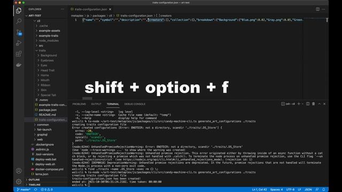Click Ln 1, Col 42 cursor position
The height and width of the screenshot is (192, 342).
[x=259, y=190]
